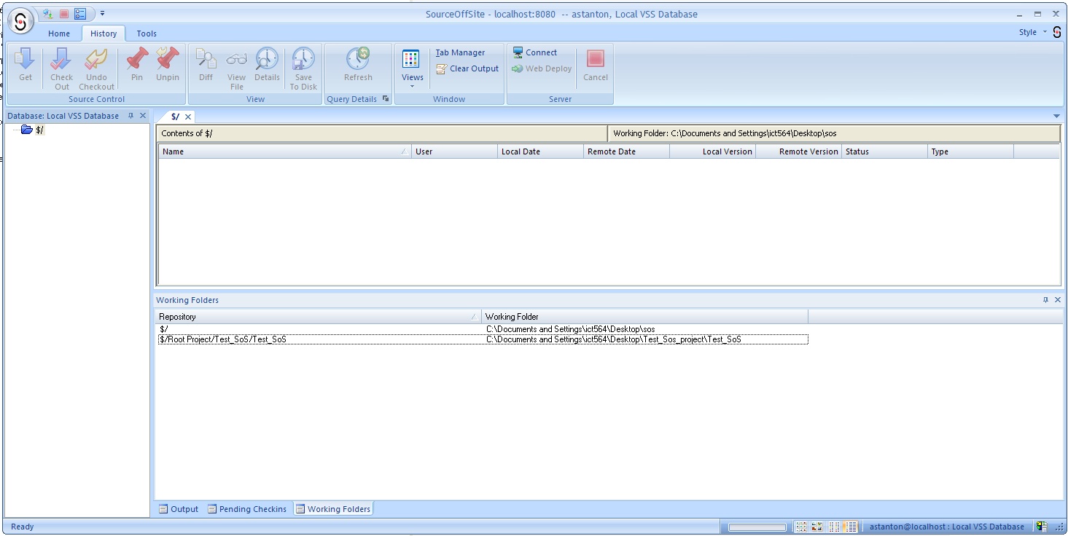
Task: Click the Test_Sos_project\Test_SoS working folder path
Action: pos(613,339)
